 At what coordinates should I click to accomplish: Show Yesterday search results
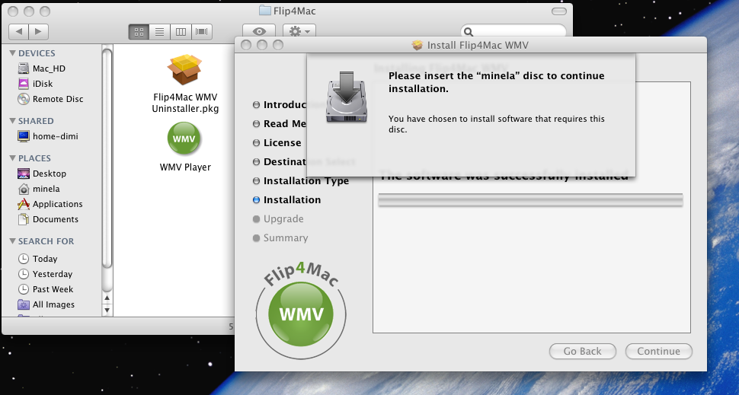[x=53, y=274]
